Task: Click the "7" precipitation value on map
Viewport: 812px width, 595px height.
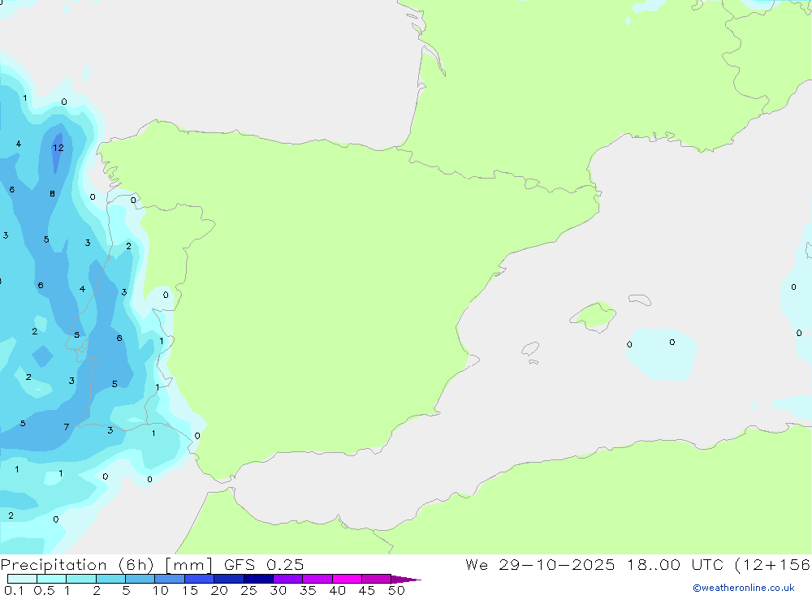Action: pyautogui.click(x=67, y=427)
